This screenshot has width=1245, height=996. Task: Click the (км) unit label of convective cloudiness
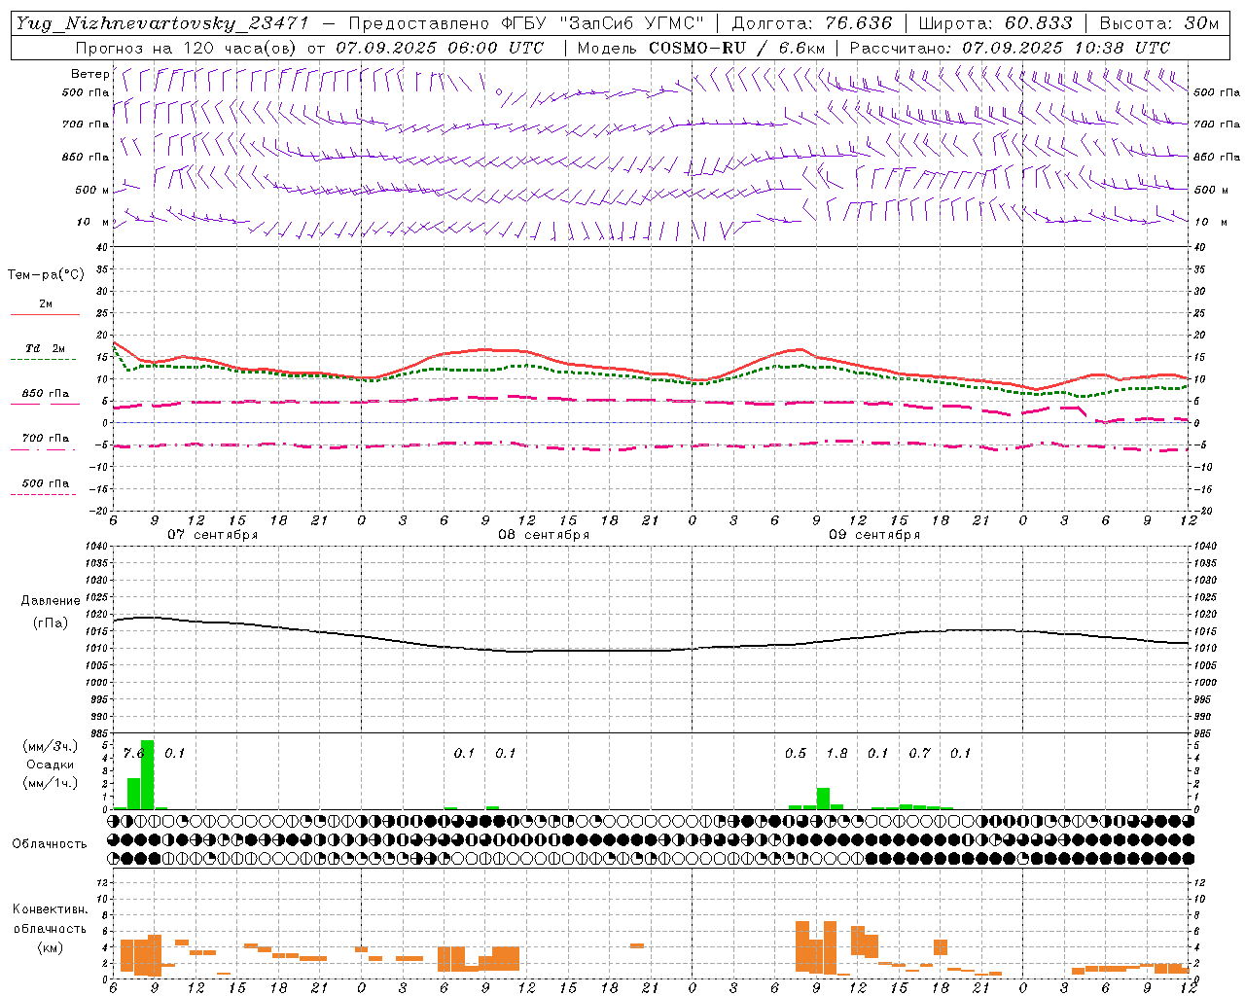tap(50, 947)
